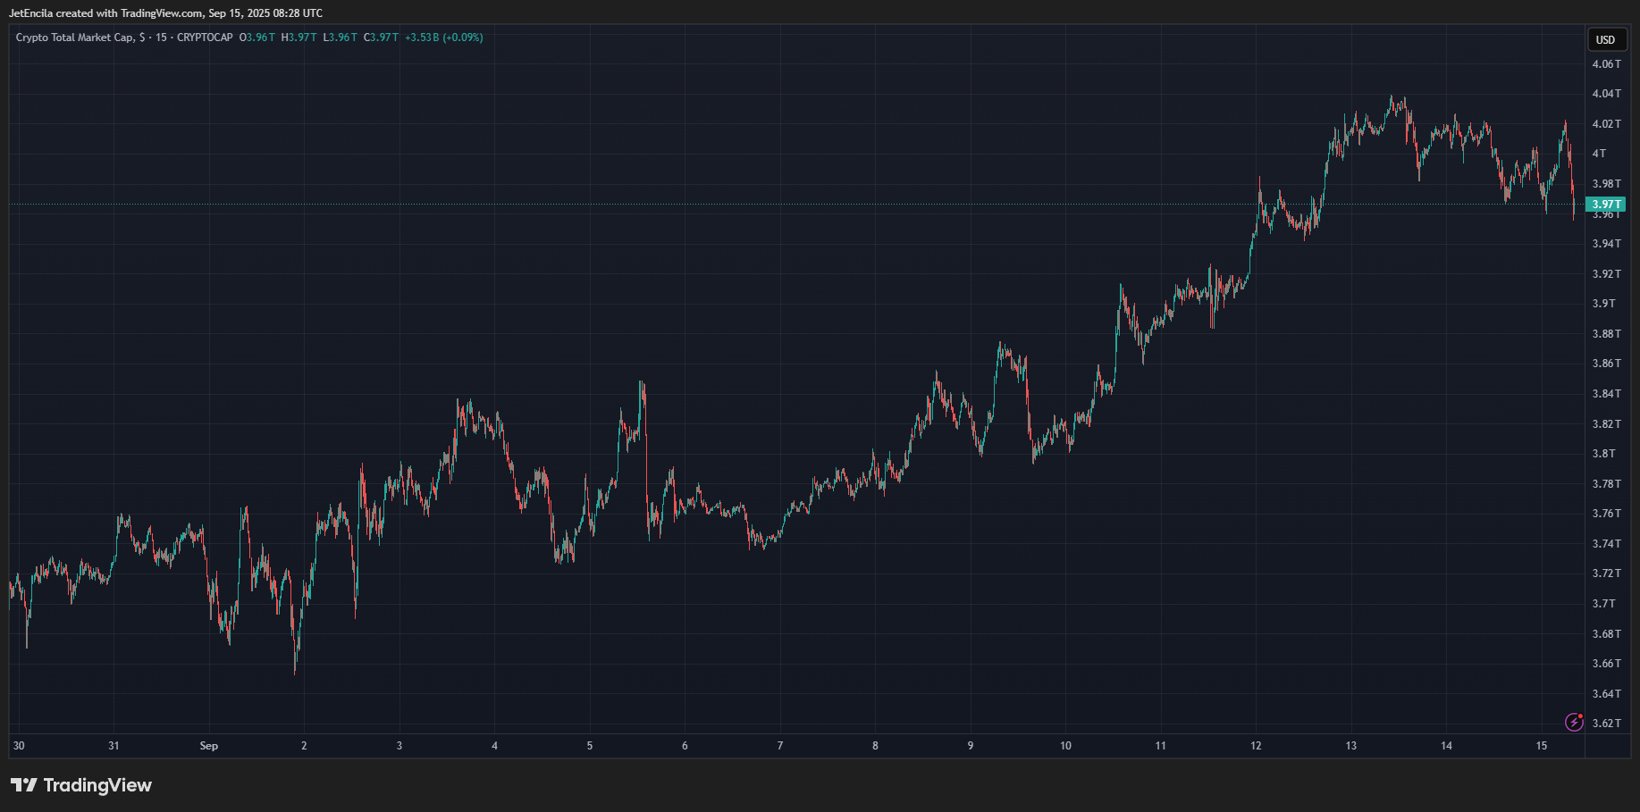This screenshot has height=812, width=1640.
Task: Click the purple lightning bolt events icon
Action: click(1574, 722)
